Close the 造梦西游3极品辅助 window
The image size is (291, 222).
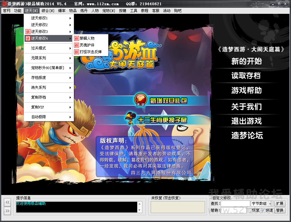point(285,4)
